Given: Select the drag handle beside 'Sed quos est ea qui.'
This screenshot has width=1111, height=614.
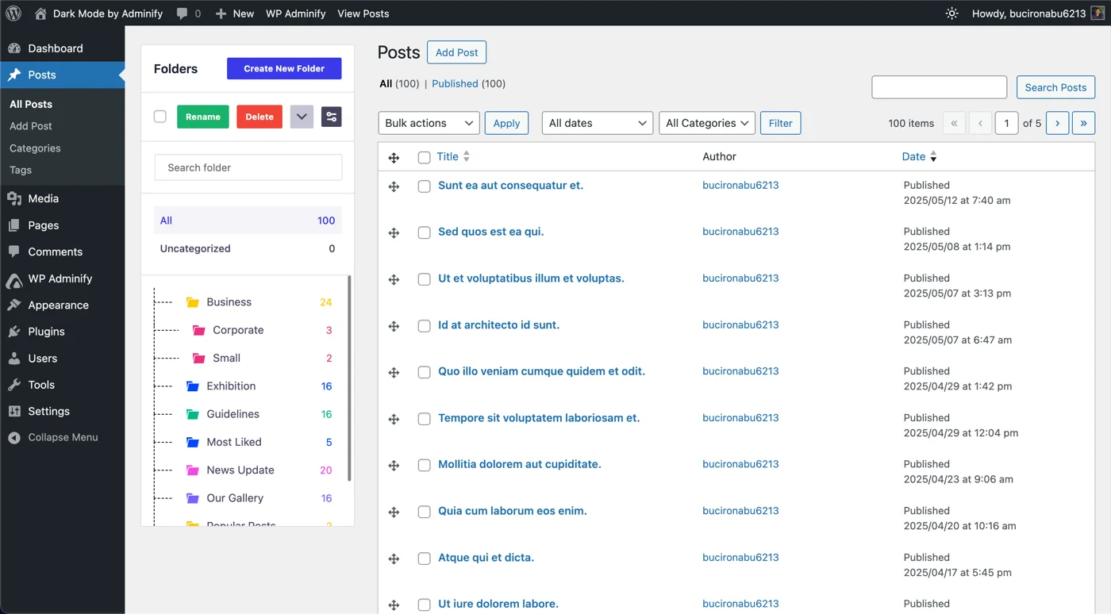Looking at the screenshot, I should point(394,232).
